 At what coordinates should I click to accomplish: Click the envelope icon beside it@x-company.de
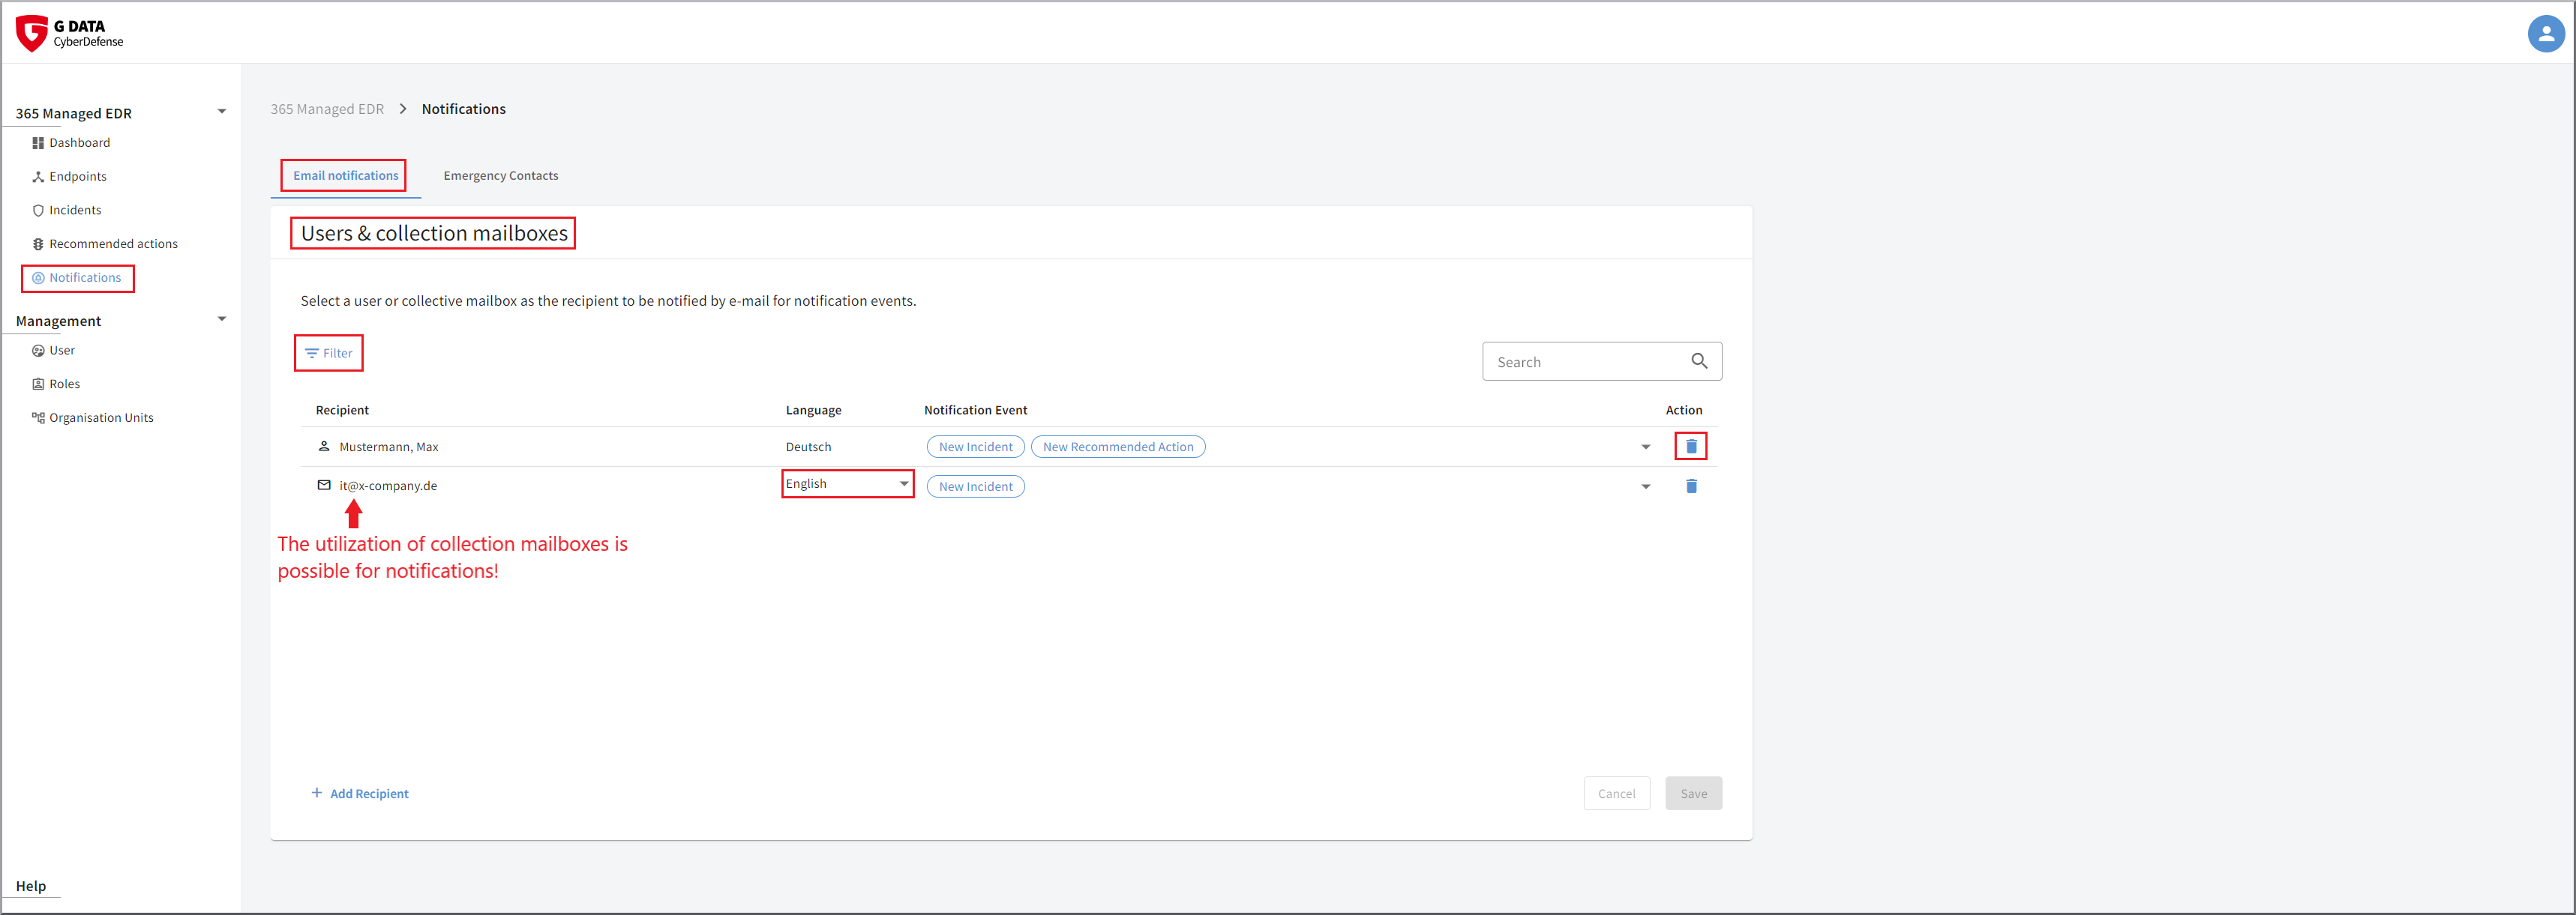coord(324,486)
